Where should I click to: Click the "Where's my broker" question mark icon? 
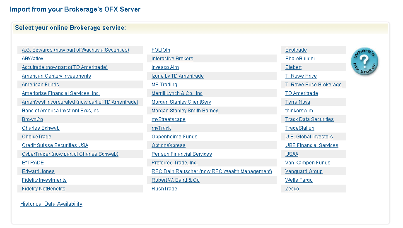(364, 62)
